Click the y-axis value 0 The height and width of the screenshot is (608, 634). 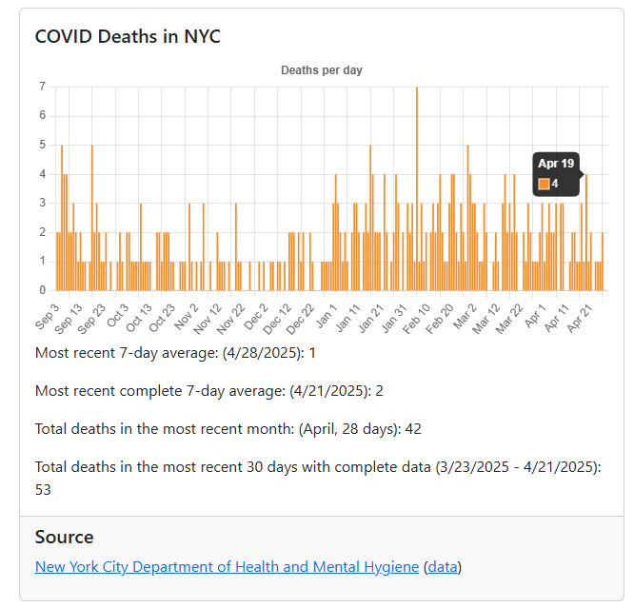[x=42, y=290]
